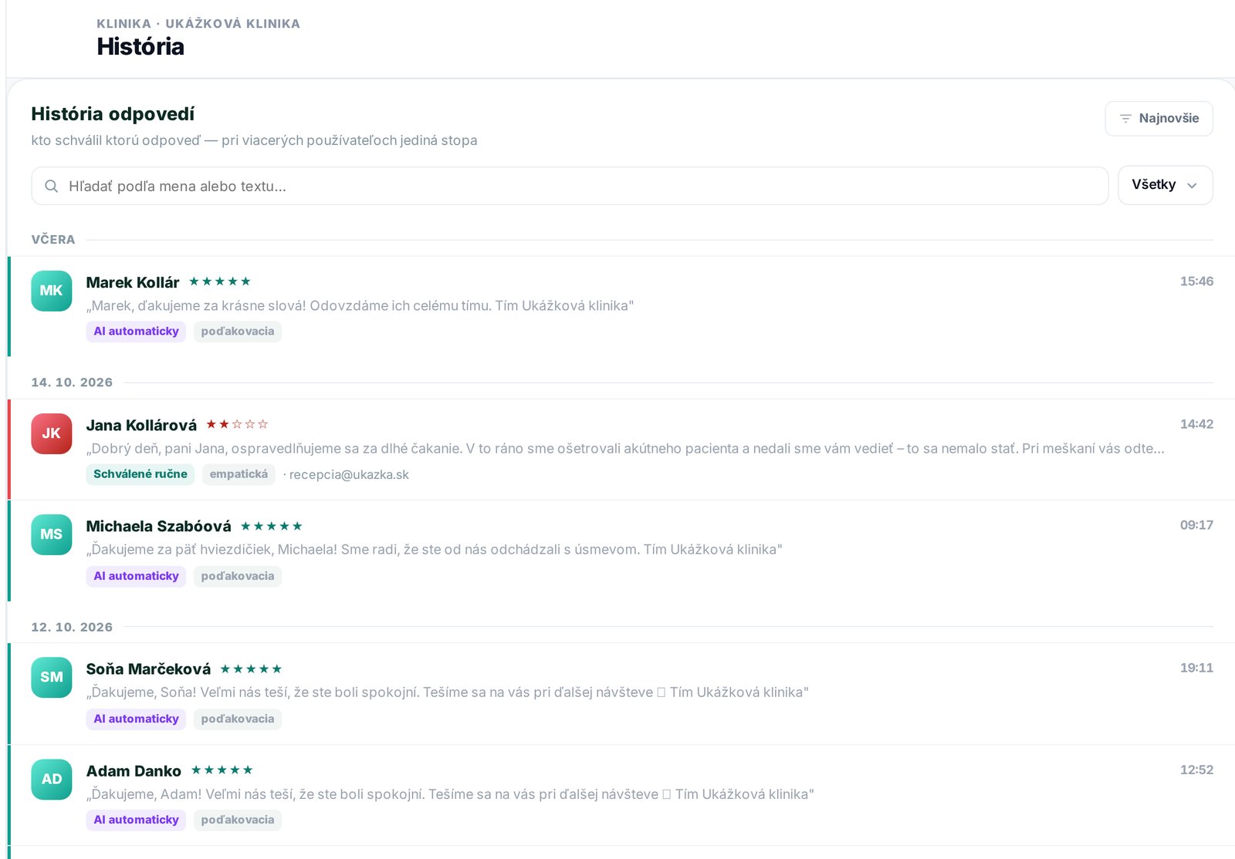Click Soňa Marčeková's five-star rating

coord(252,669)
